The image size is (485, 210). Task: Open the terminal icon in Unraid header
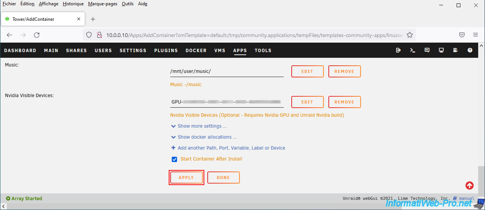pyautogui.click(x=413, y=50)
